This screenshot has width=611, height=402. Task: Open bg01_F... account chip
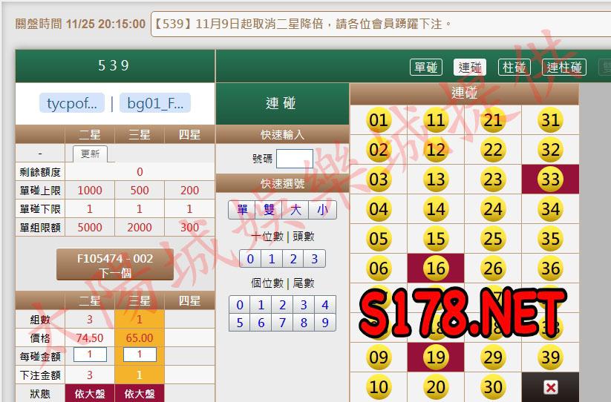(x=155, y=103)
